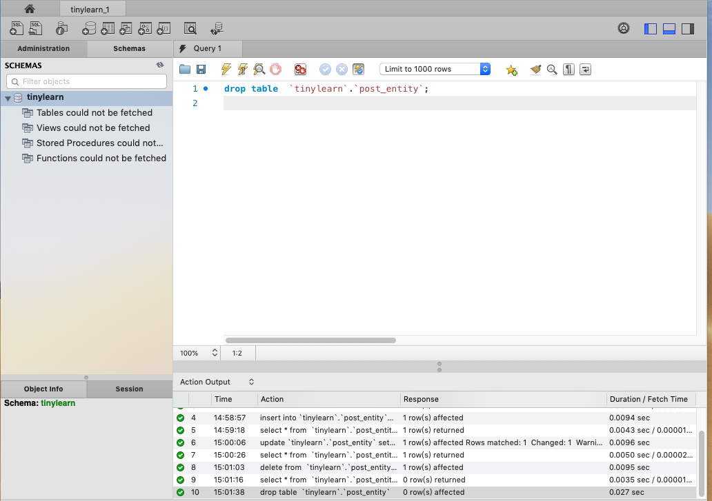Refresh the schemas list

160,65
